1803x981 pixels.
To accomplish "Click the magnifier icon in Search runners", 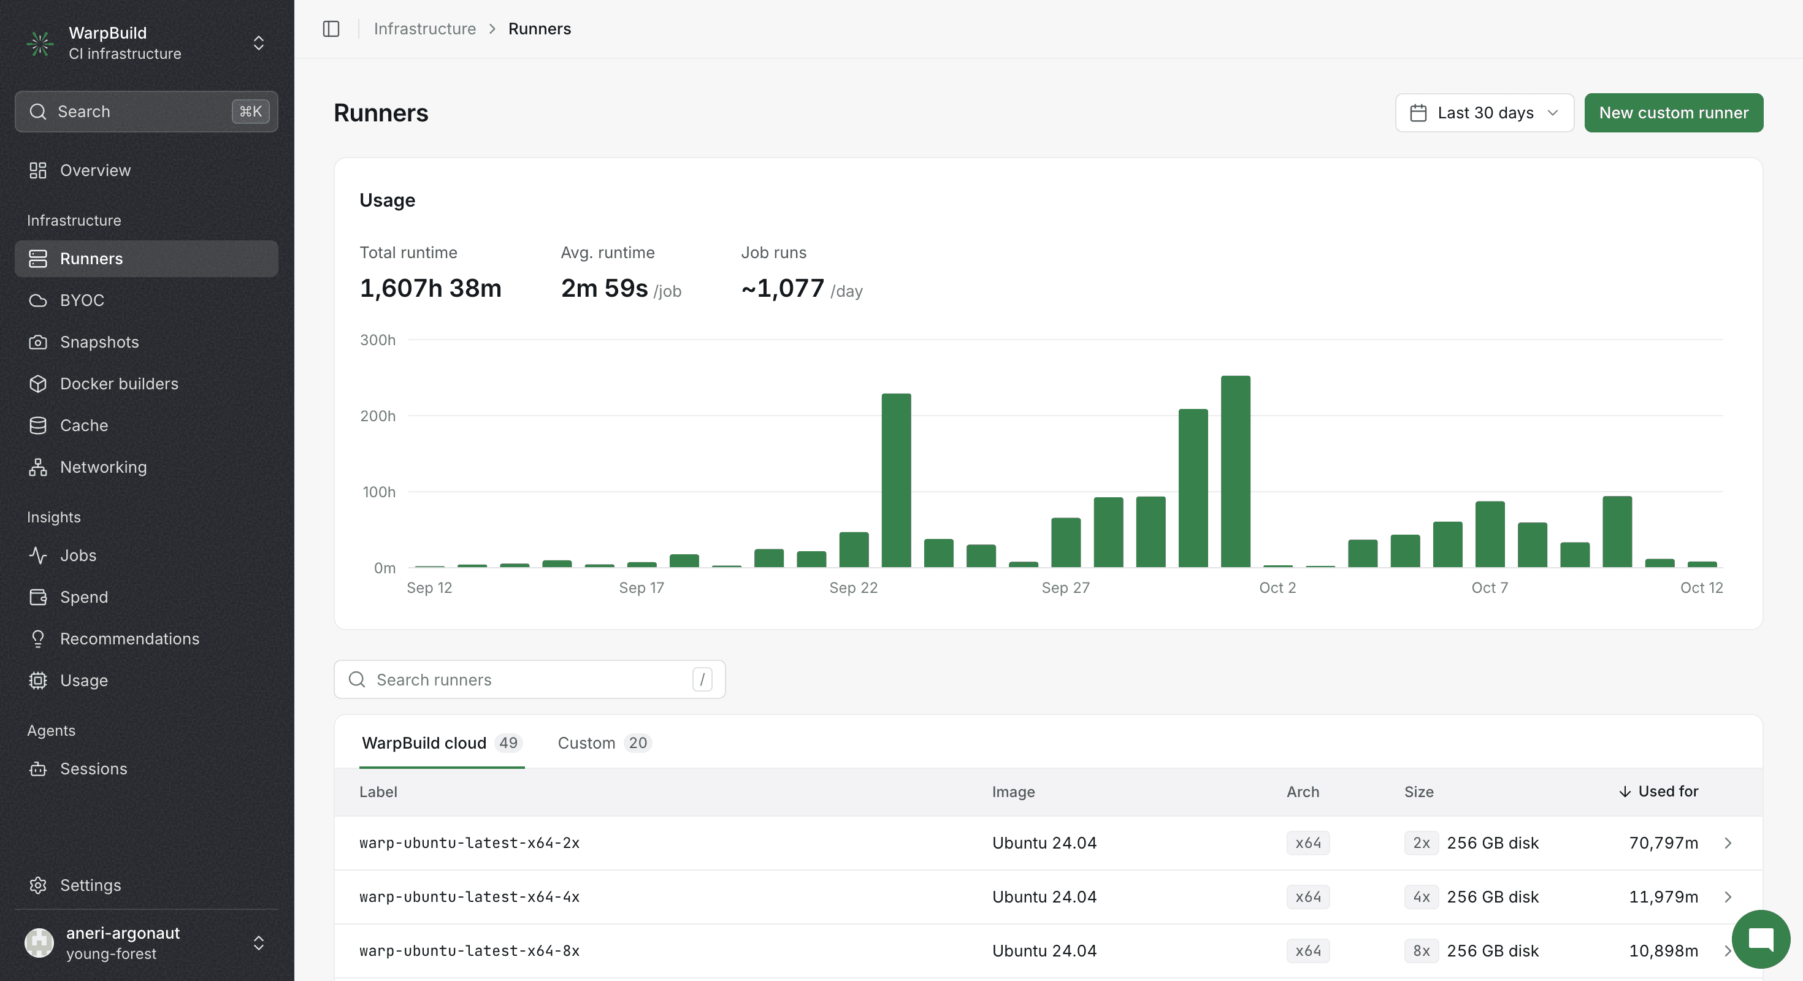I will coord(357,679).
